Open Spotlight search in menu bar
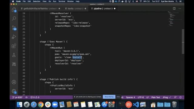Screen dimensions: 194x109 (x=176, y=1)
